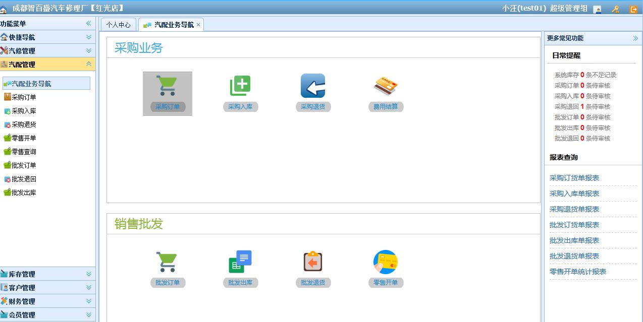Expand the 库存管理 menu section
The height and width of the screenshot is (322, 643).
[x=89, y=274]
